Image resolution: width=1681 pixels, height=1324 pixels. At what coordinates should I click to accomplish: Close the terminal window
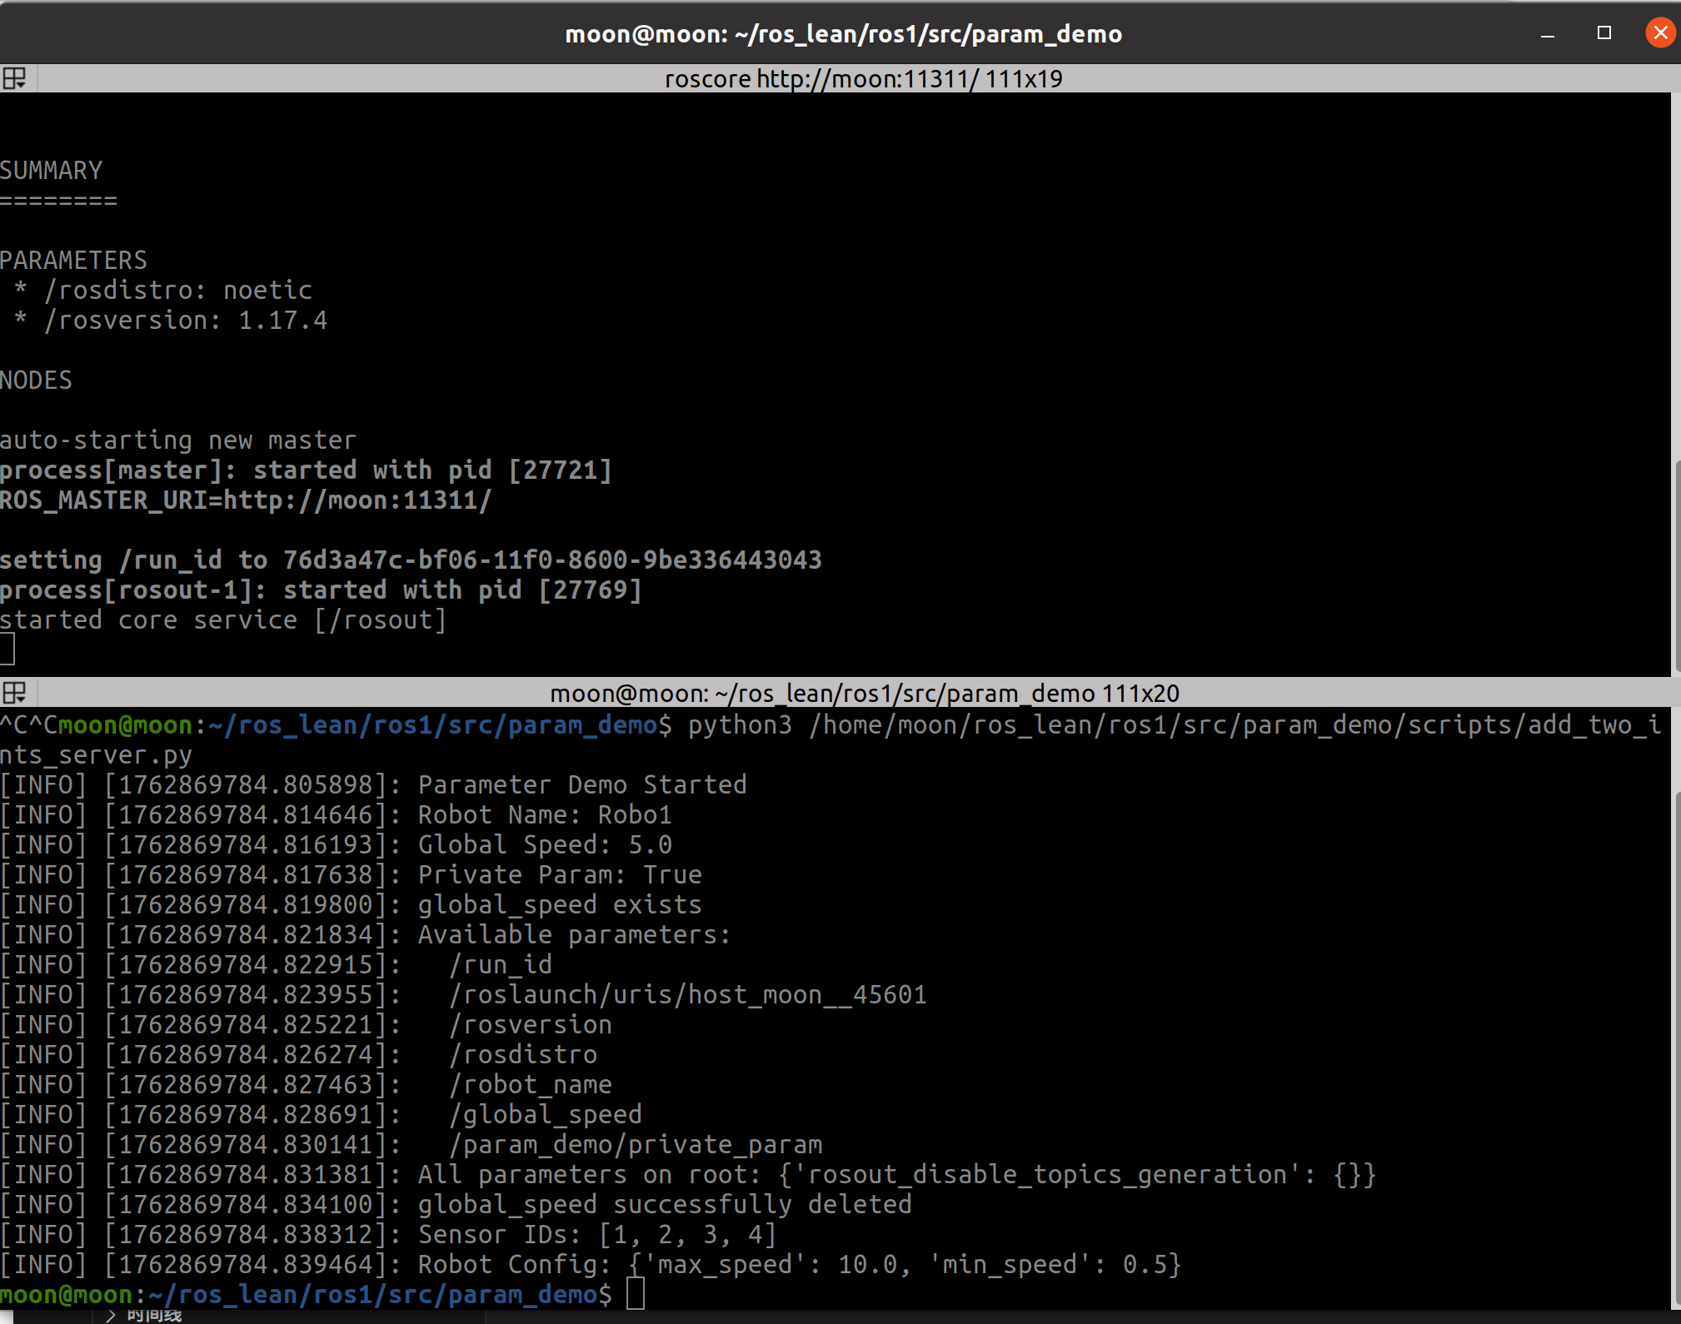coord(1660,32)
